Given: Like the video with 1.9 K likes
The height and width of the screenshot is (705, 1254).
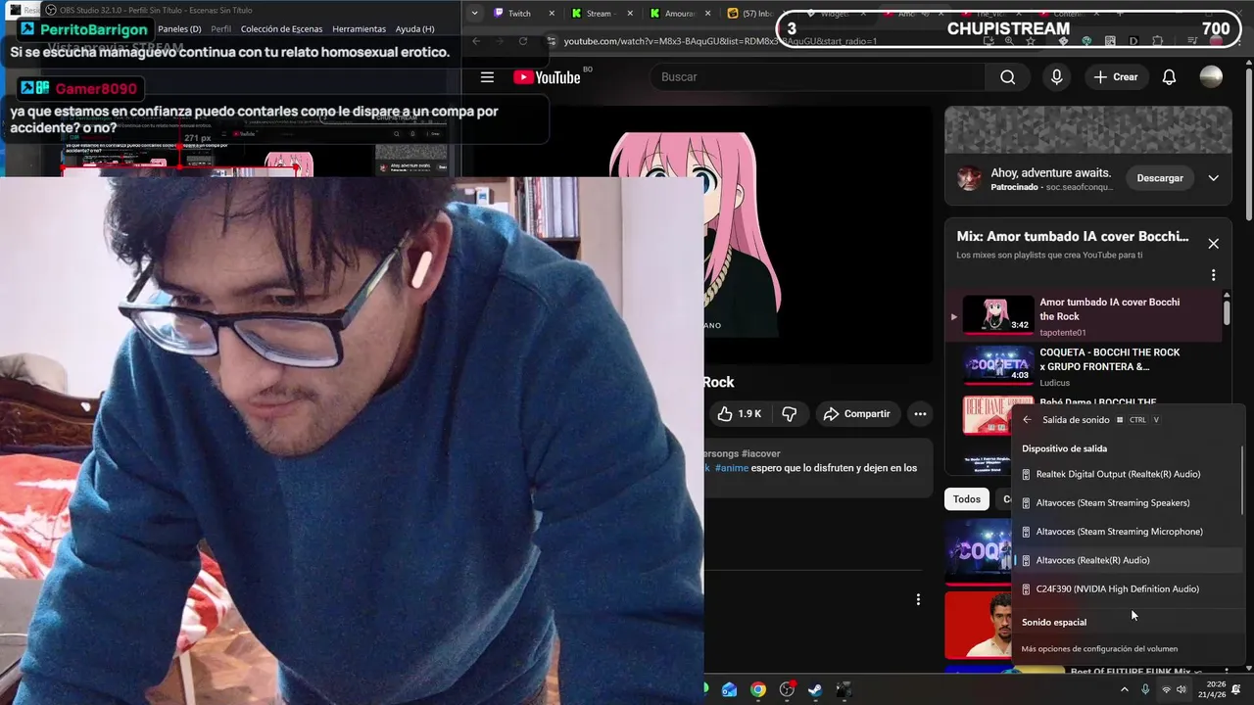Looking at the screenshot, I should pos(740,414).
